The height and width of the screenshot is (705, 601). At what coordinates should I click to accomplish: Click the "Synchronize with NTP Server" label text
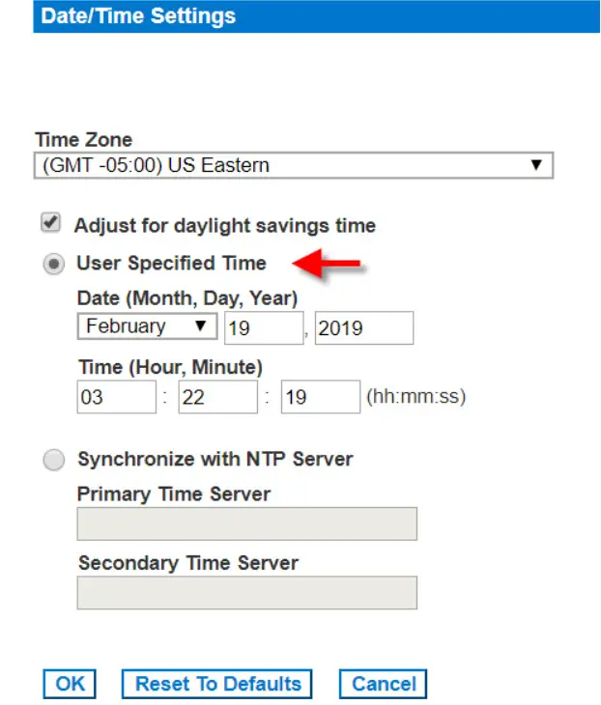215,459
